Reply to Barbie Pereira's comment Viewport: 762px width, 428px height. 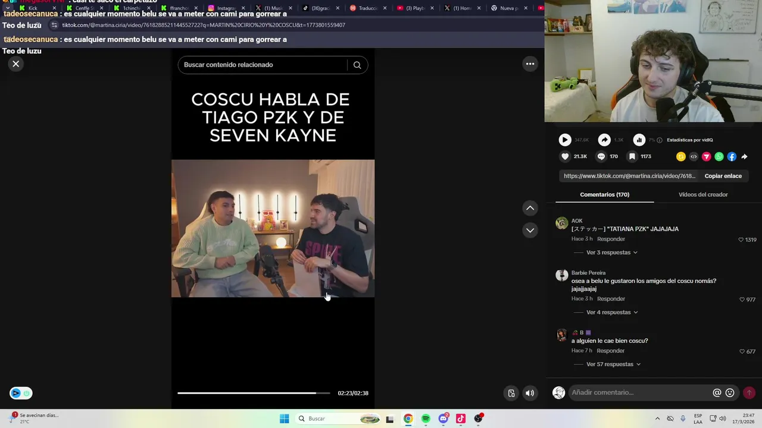point(611,299)
